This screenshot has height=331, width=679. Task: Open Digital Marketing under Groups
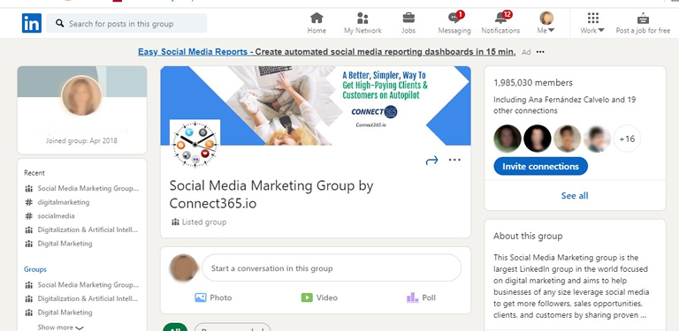pyautogui.click(x=58, y=312)
